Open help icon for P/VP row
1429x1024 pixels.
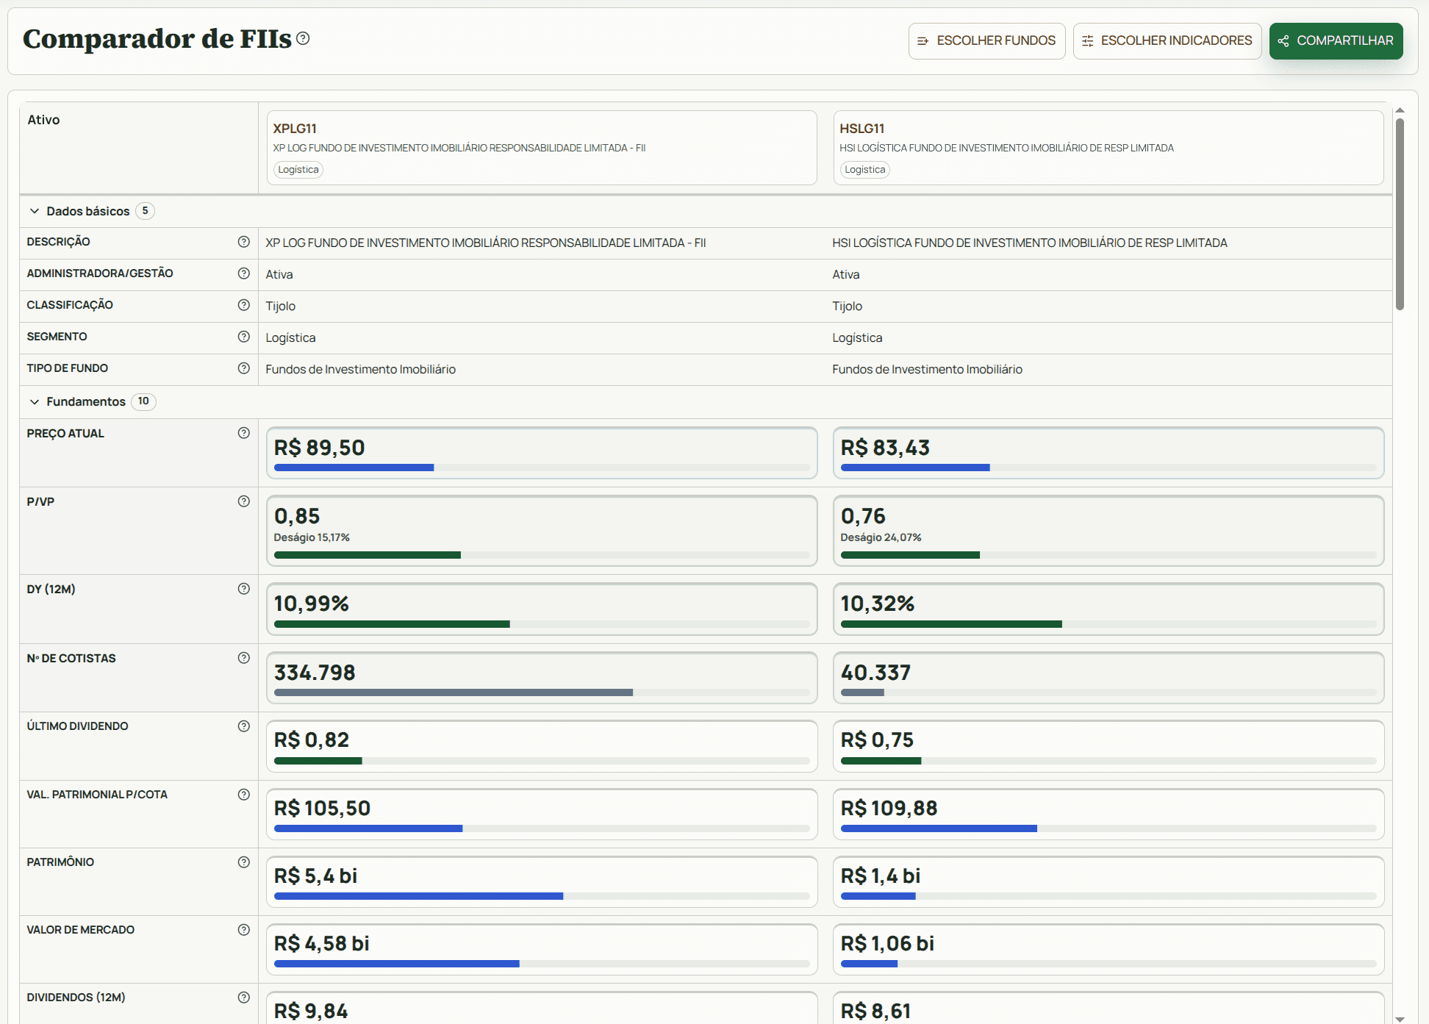[x=244, y=501]
